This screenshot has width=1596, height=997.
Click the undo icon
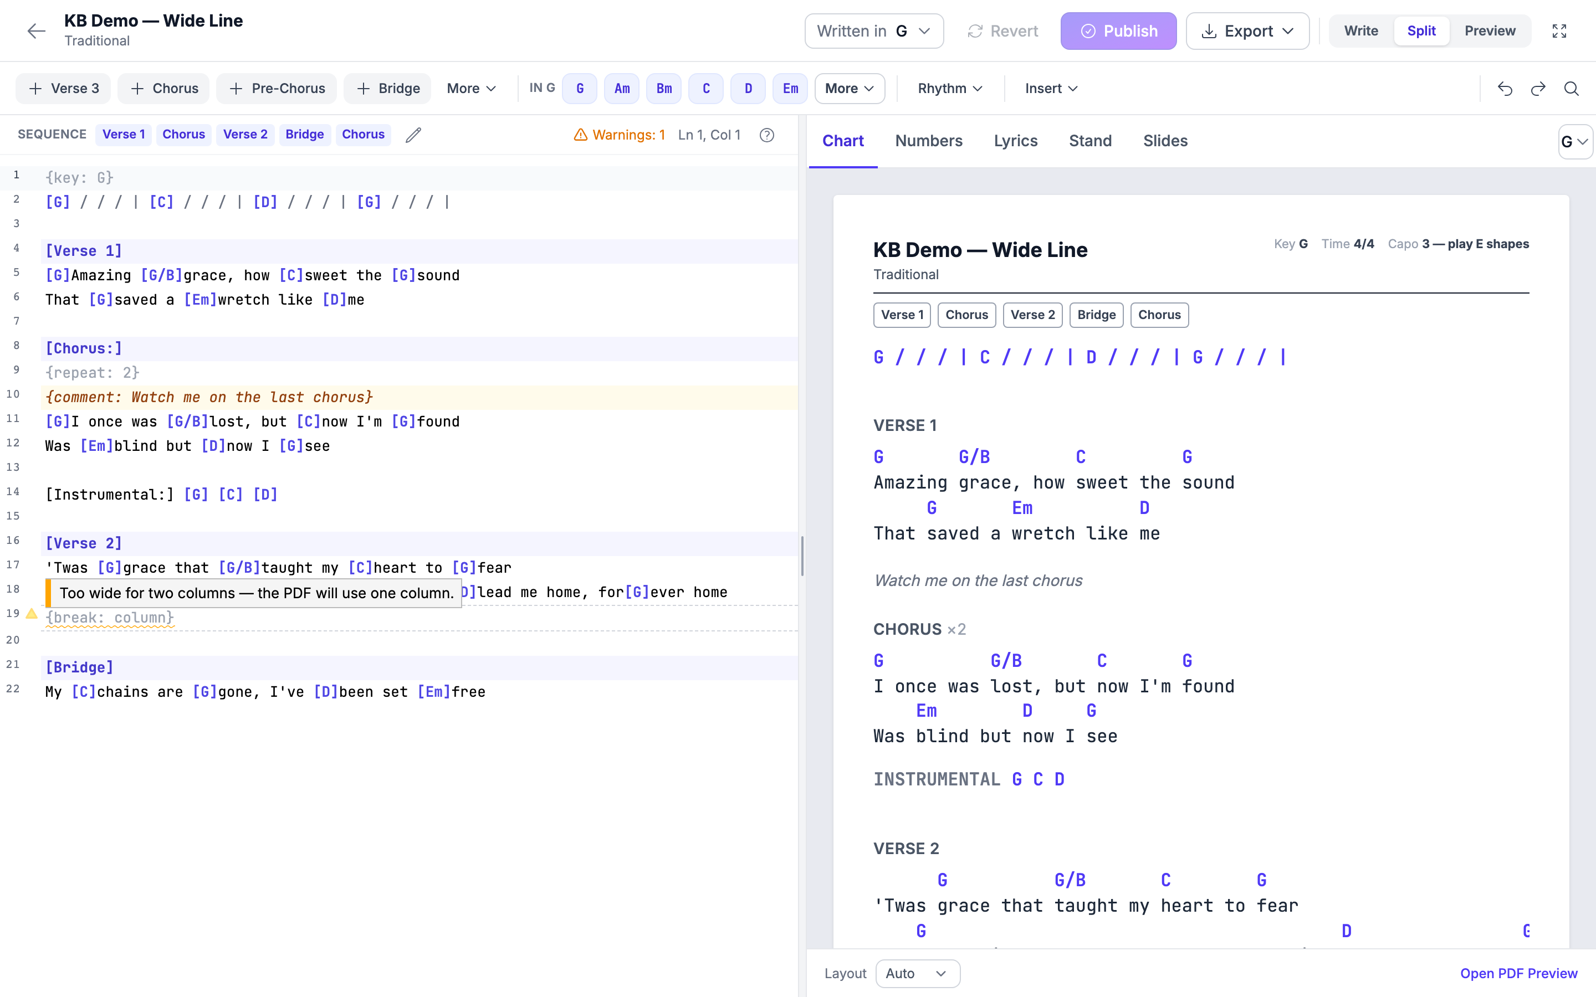click(1505, 89)
